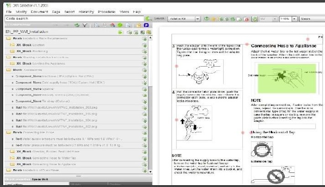Click the blank page icon in top toolbar

(239, 19)
